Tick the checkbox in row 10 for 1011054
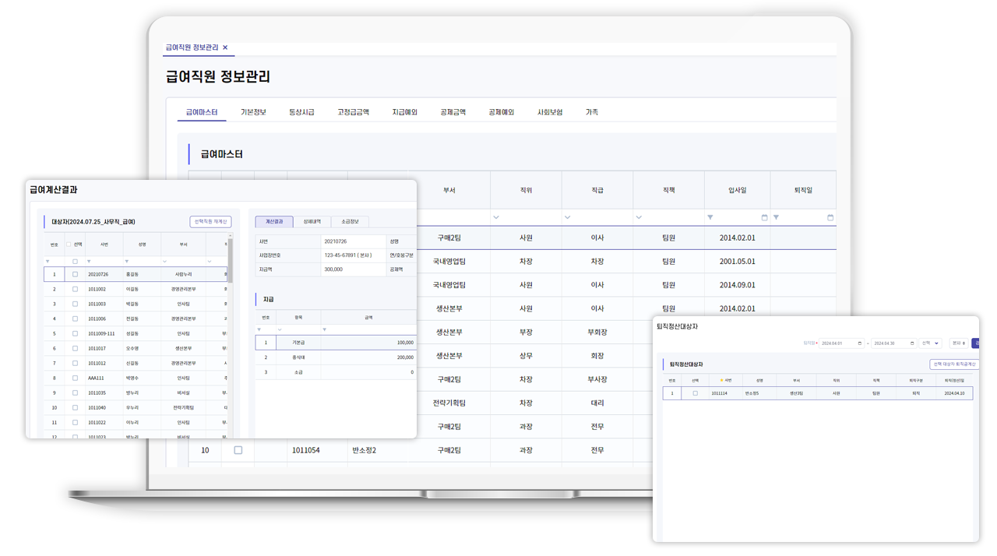997x556 pixels. [x=238, y=450]
